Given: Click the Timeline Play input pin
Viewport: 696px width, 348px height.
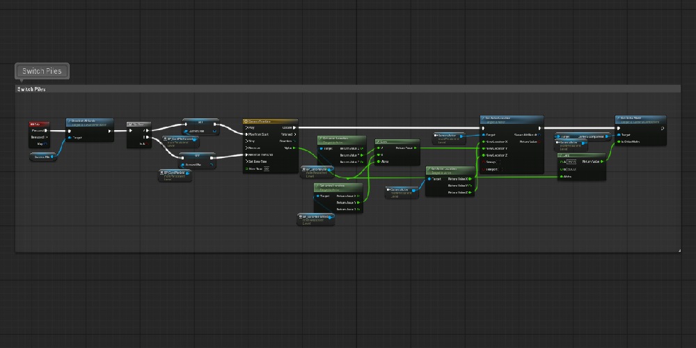Looking at the screenshot, I should point(247,127).
